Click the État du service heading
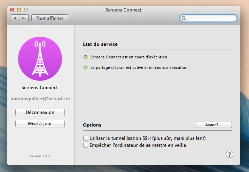Viewport: 249px width, 172px height. 100,44
